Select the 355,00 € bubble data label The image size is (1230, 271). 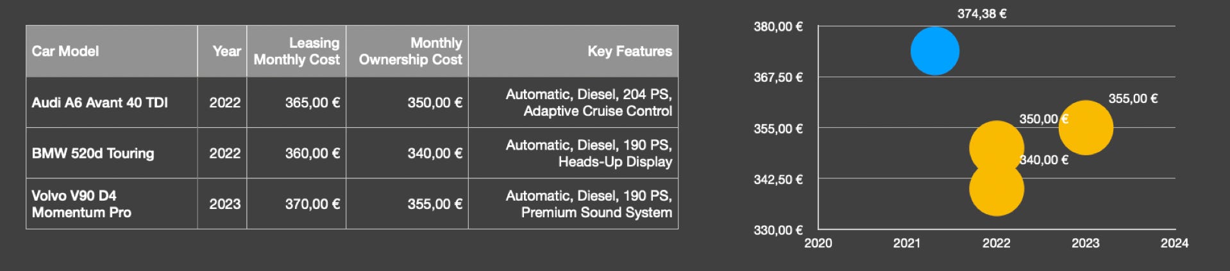1133,98
